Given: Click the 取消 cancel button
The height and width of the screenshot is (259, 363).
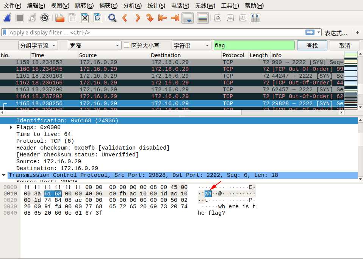Looking at the screenshot, I should tap(345, 45).
